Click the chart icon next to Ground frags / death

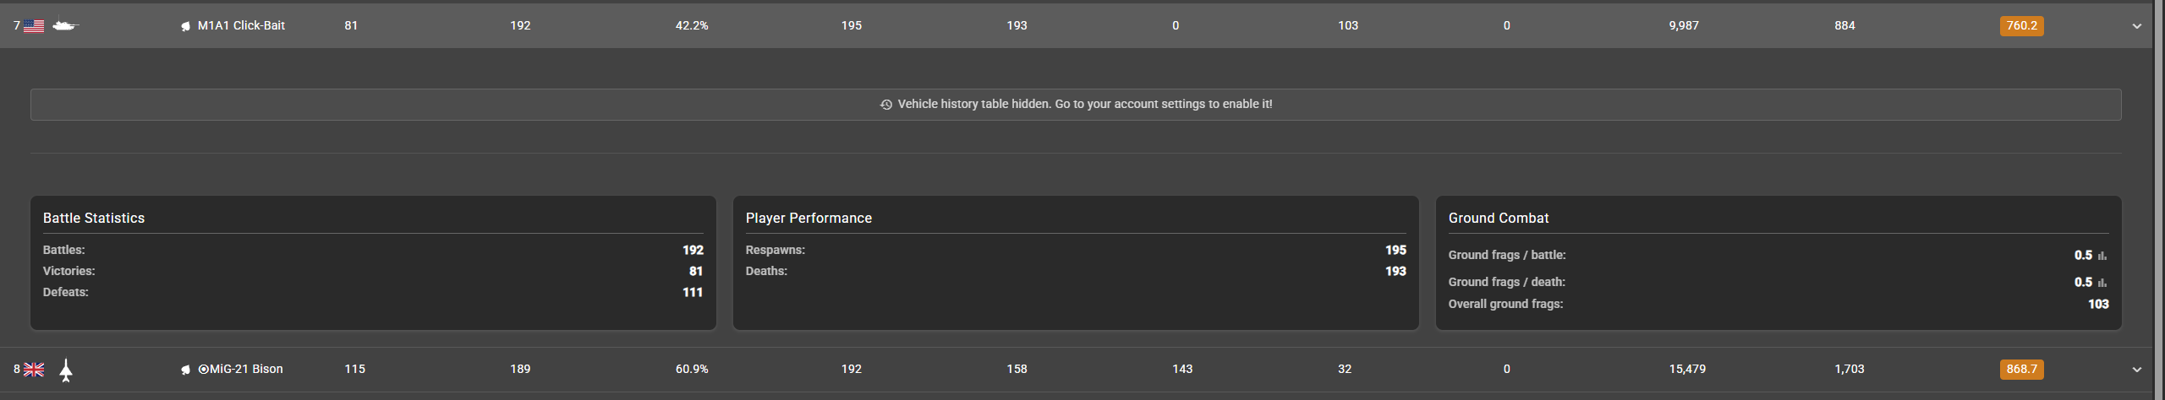[2102, 283]
